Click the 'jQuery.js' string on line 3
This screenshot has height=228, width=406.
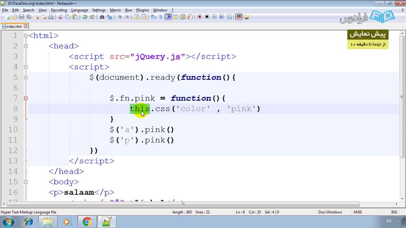(x=158, y=57)
